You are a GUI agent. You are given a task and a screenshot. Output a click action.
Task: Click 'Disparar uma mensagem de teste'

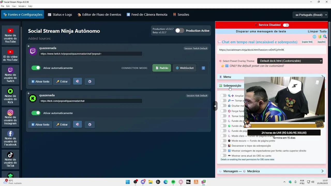pyautogui.click(x=261, y=32)
